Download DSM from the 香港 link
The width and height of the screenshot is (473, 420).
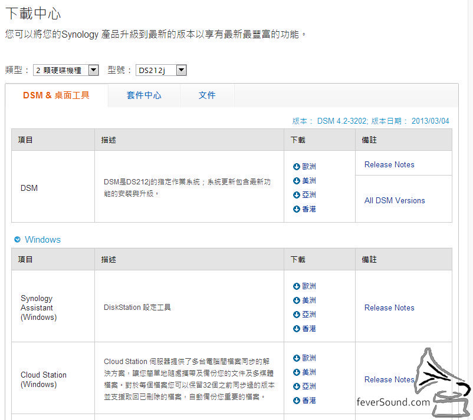click(309, 209)
